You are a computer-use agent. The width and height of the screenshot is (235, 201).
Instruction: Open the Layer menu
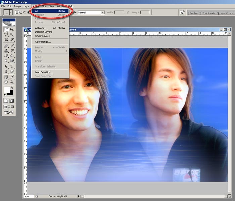(x=27, y=6)
